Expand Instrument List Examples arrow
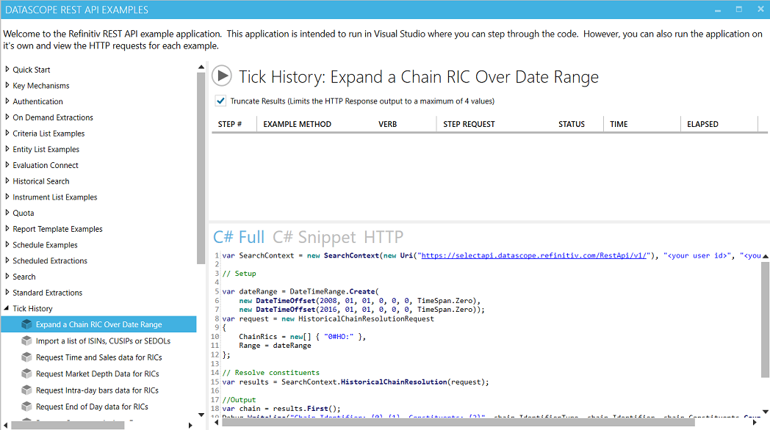 coord(7,197)
